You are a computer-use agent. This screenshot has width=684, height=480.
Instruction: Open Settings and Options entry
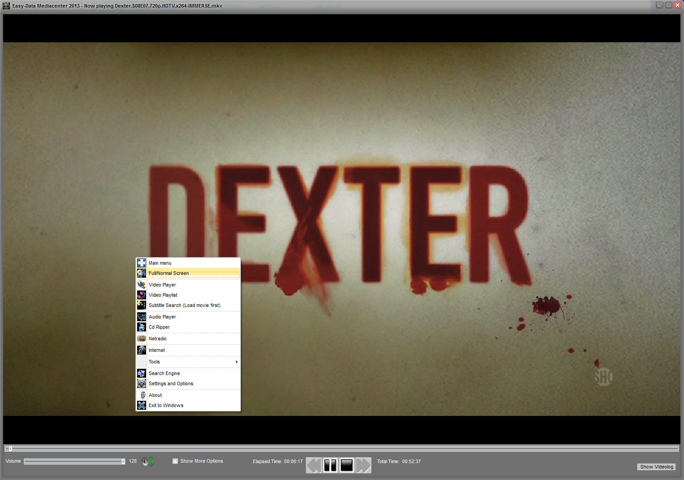coord(188,383)
